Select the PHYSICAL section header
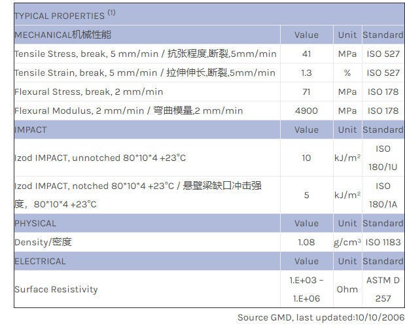The width and height of the screenshot is (405, 329). coord(35,223)
